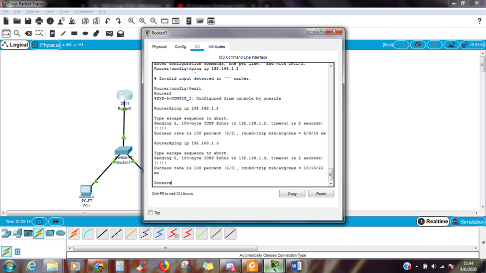Switch to Physical workspace view
The height and width of the screenshot is (273, 486).
(x=46, y=45)
